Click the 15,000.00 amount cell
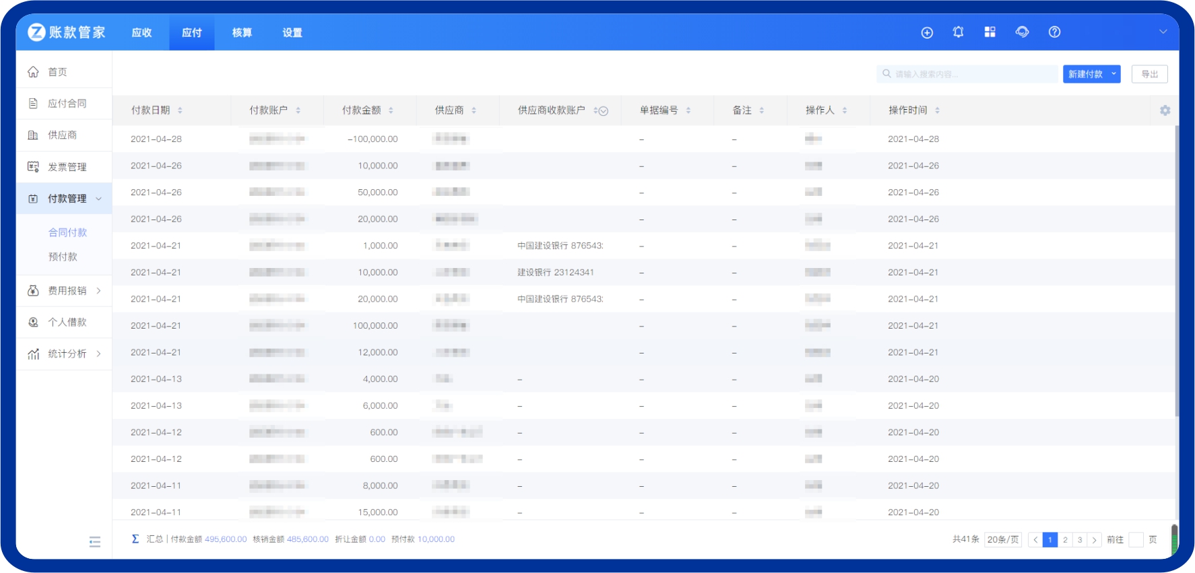Viewport: 1195px width, 573px height. [x=377, y=512]
